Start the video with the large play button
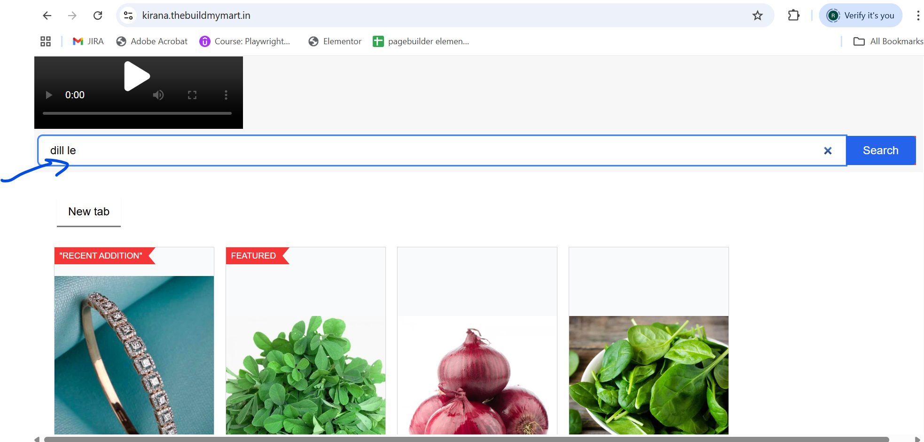The height and width of the screenshot is (442, 924). [137, 76]
